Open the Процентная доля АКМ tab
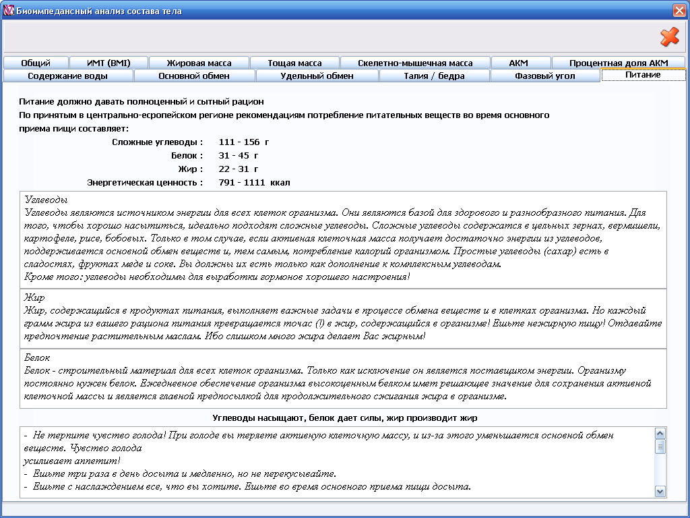 tap(619, 63)
